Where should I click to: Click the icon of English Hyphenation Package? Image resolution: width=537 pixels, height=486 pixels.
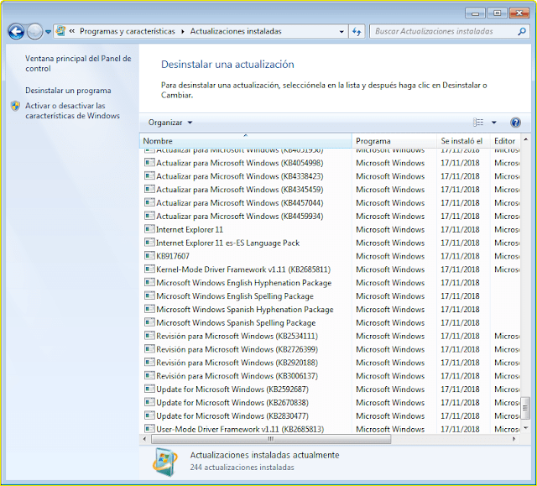click(149, 283)
